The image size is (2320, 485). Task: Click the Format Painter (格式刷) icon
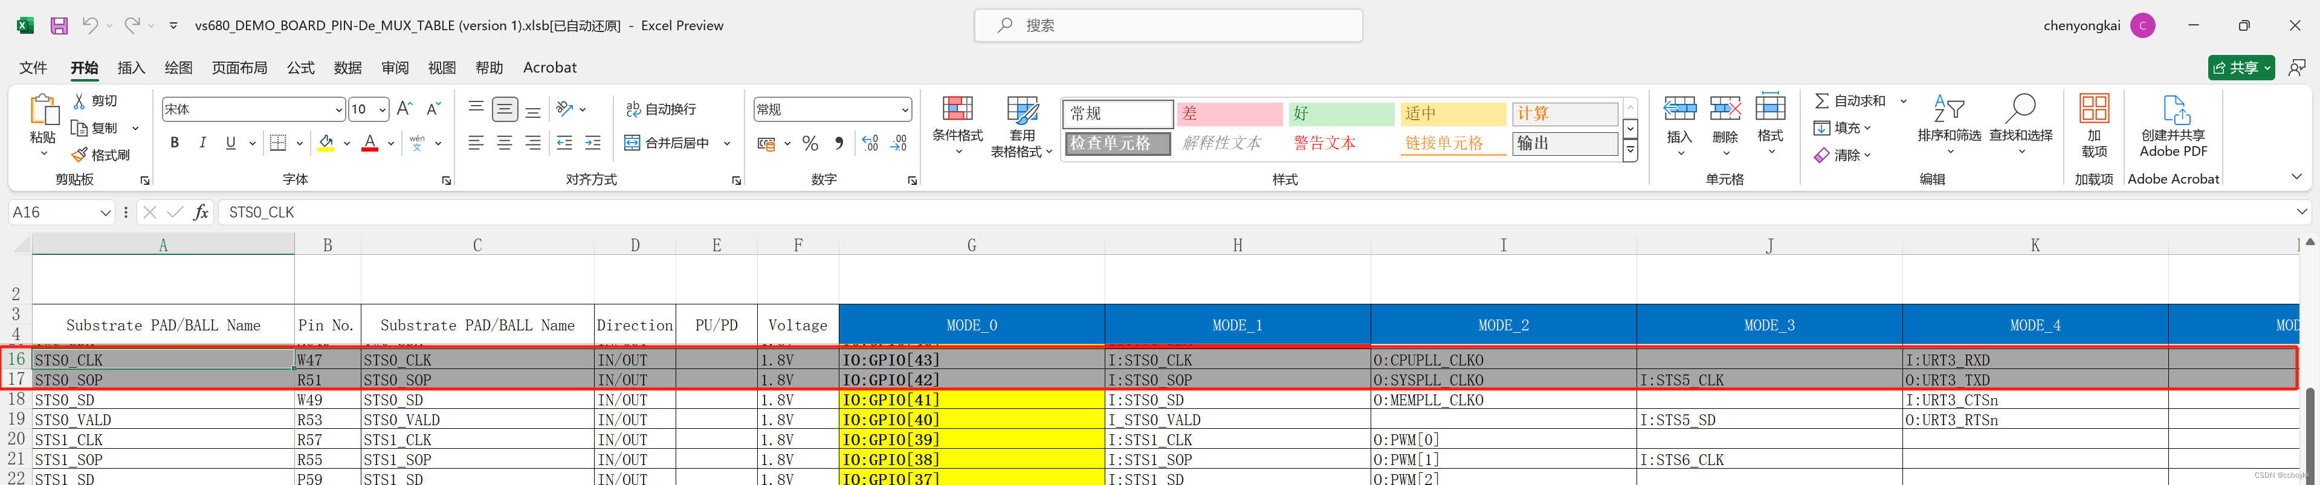click(x=79, y=155)
